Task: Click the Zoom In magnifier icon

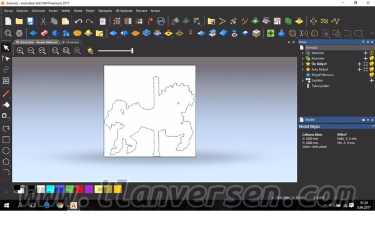Action: pyautogui.click(x=20, y=51)
